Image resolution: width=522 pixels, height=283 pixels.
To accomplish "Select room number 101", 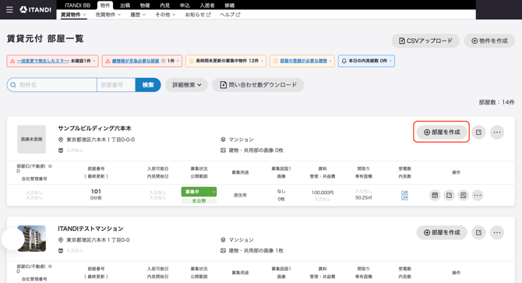I will click(x=96, y=192).
